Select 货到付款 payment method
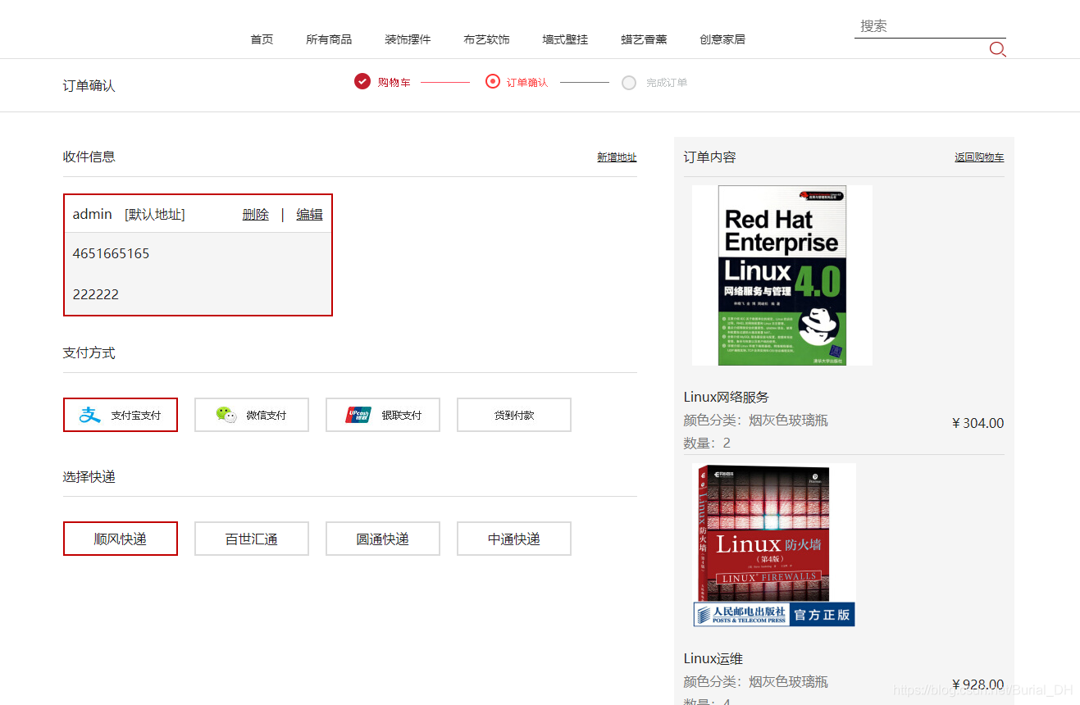1080x705 pixels. point(514,415)
